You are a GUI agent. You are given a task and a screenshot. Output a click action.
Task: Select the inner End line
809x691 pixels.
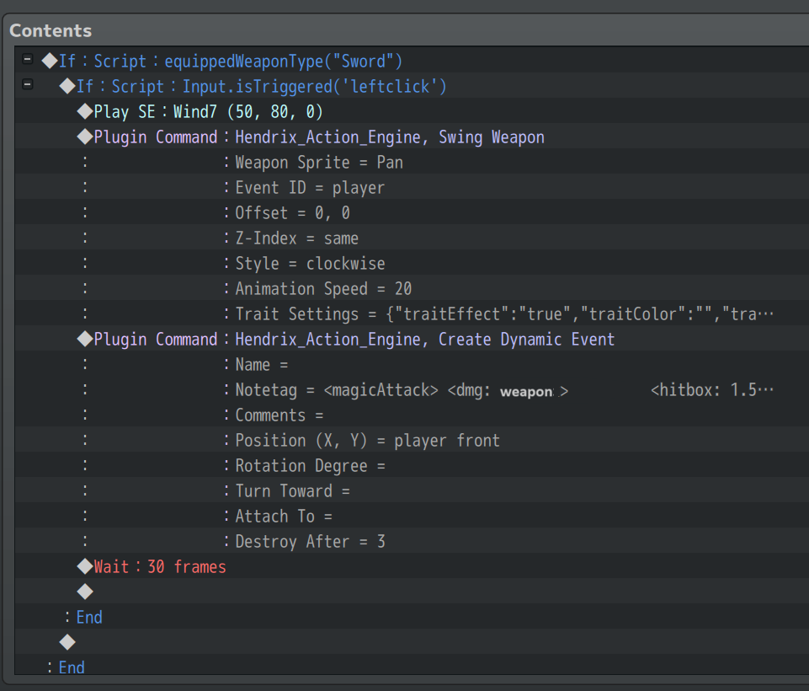point(412,617)
